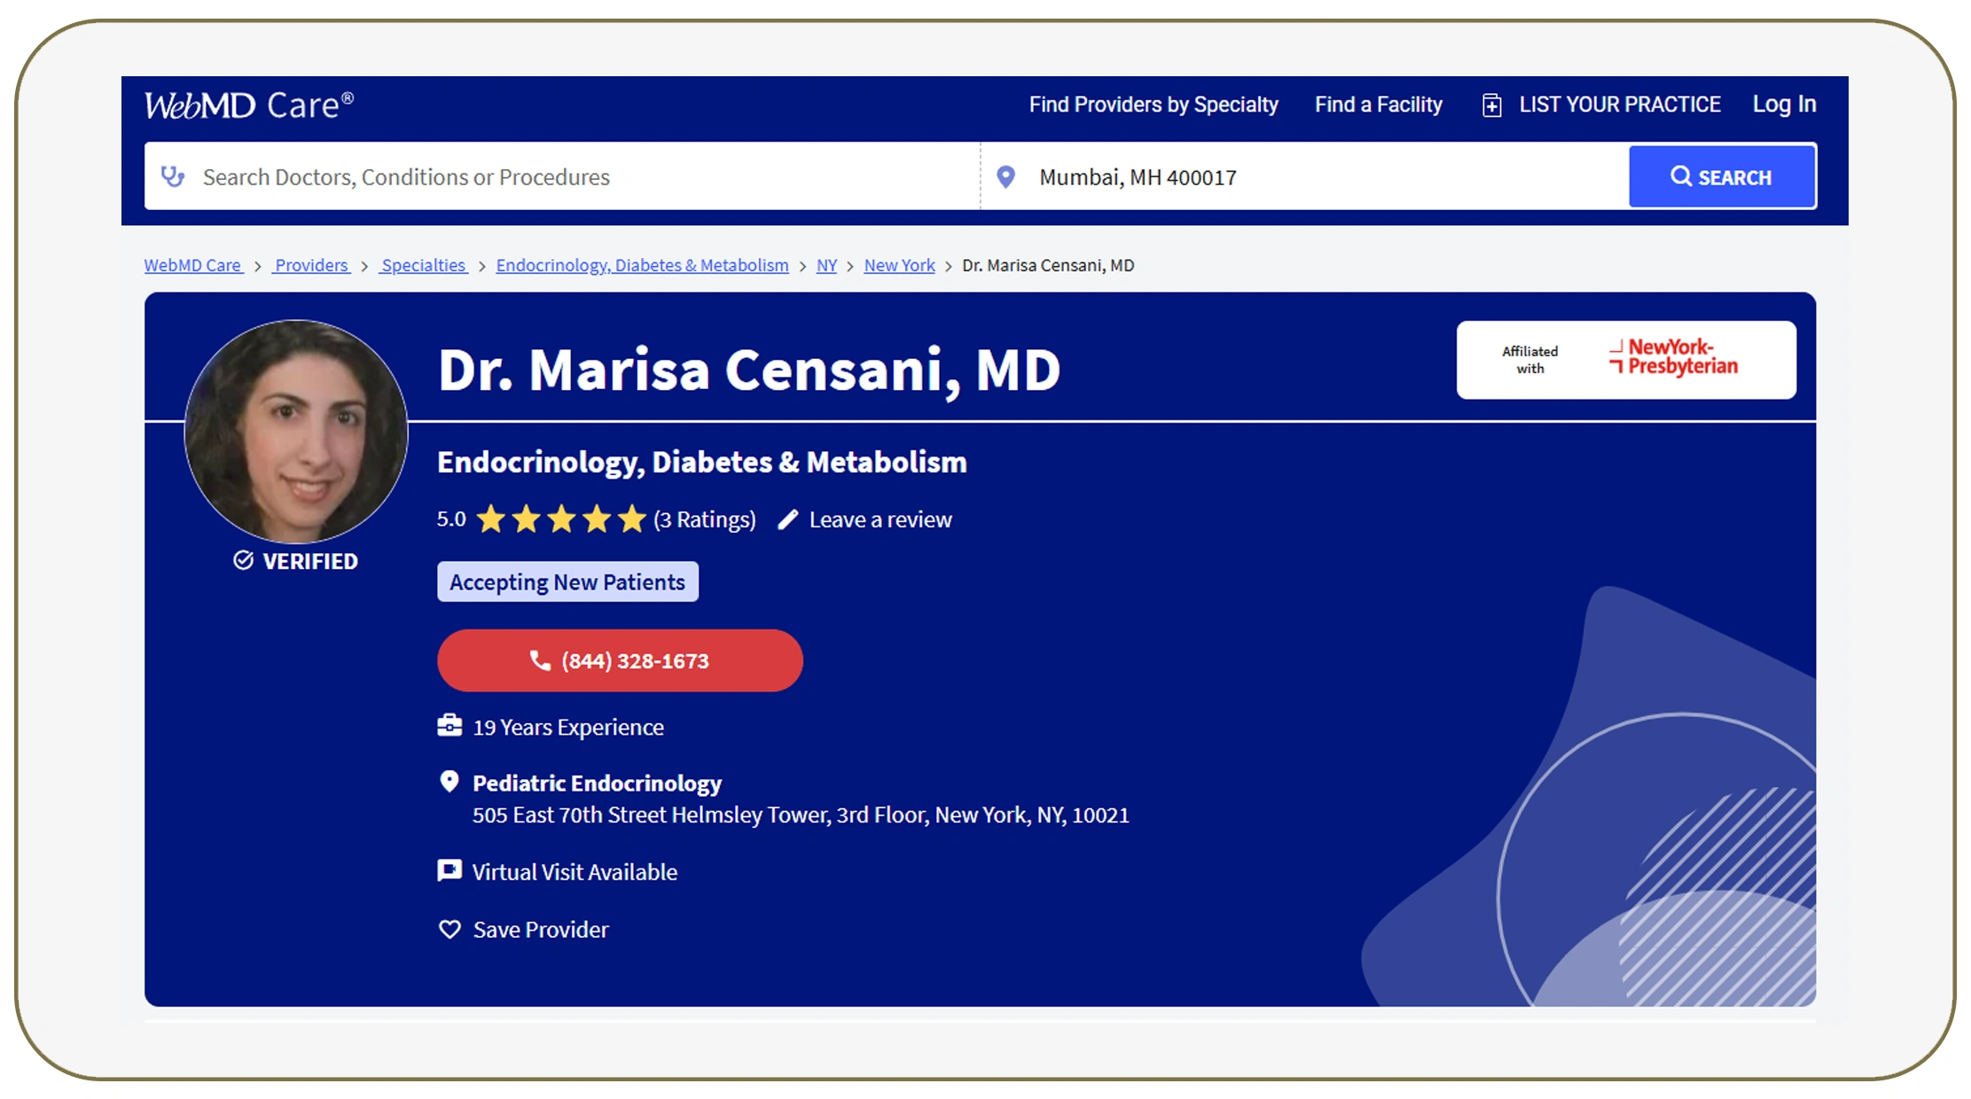
Task: Open Find Providers by Specialty menu
Action: click(x=1154, y=105)
